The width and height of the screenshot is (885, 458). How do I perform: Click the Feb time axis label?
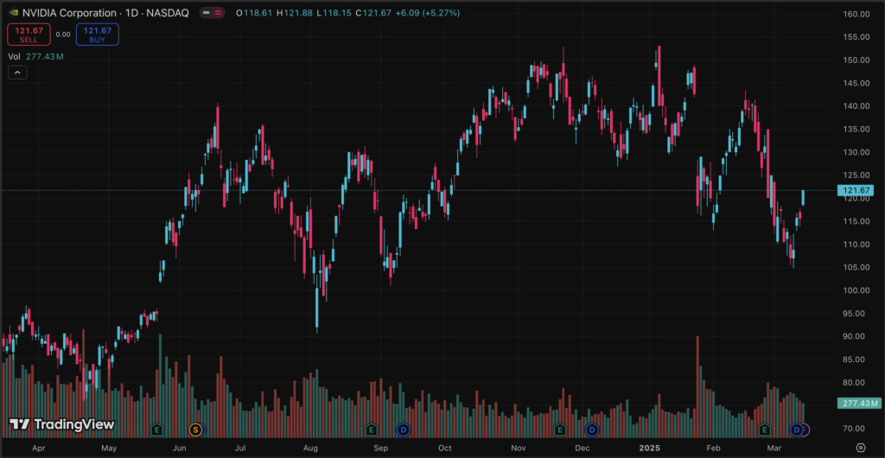point(713,448)
